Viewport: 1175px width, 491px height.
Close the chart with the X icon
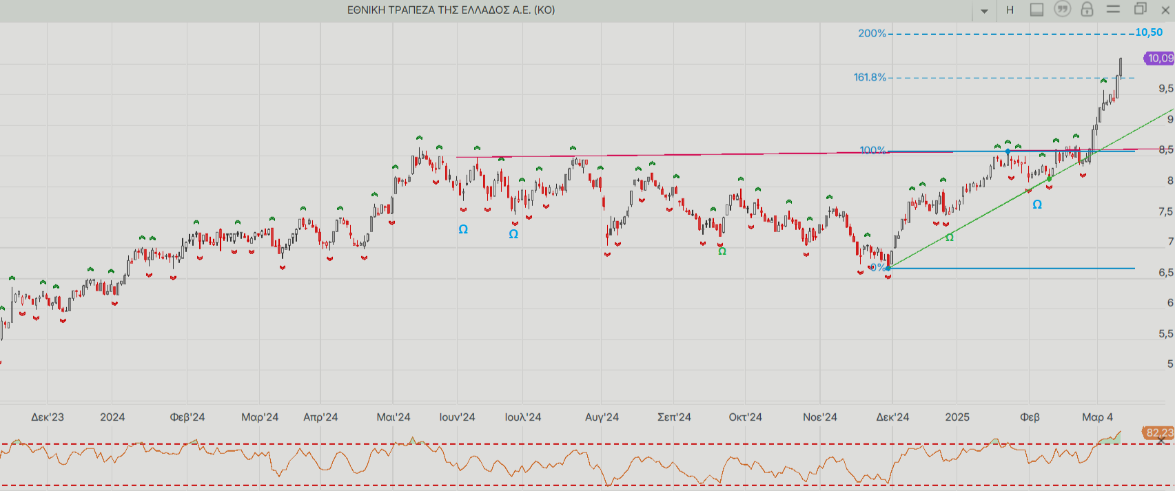tap(1165, 10)
